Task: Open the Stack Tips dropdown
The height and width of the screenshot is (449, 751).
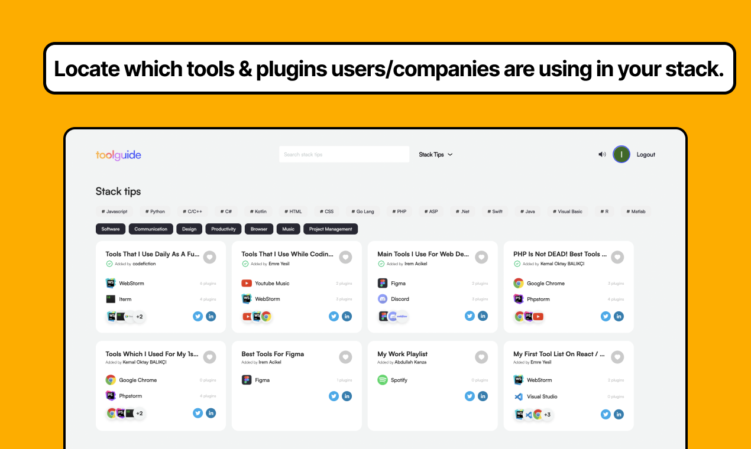Action: pyautogui.click(x=435, y=154)
